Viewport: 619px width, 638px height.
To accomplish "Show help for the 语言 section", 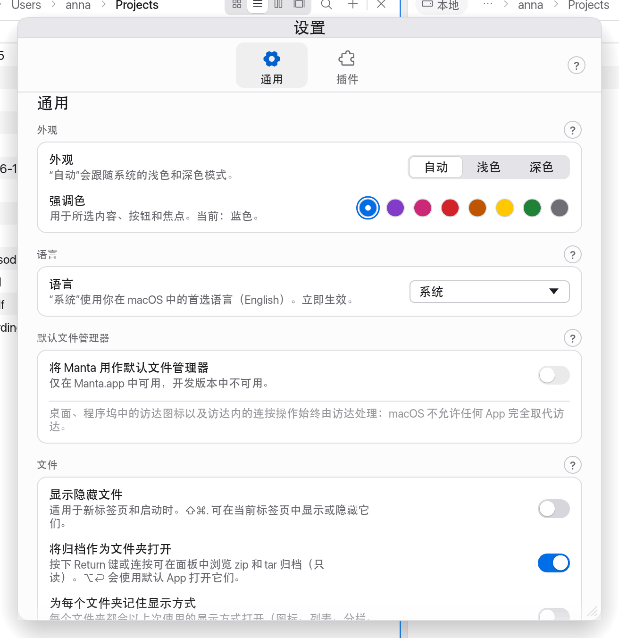I will 573,255.
